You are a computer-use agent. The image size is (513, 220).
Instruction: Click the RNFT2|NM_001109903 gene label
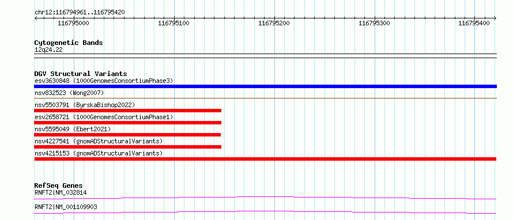click(66, 207)
